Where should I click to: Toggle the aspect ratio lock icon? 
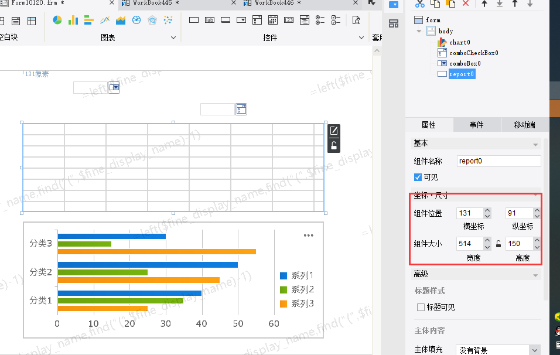[498, 244]
